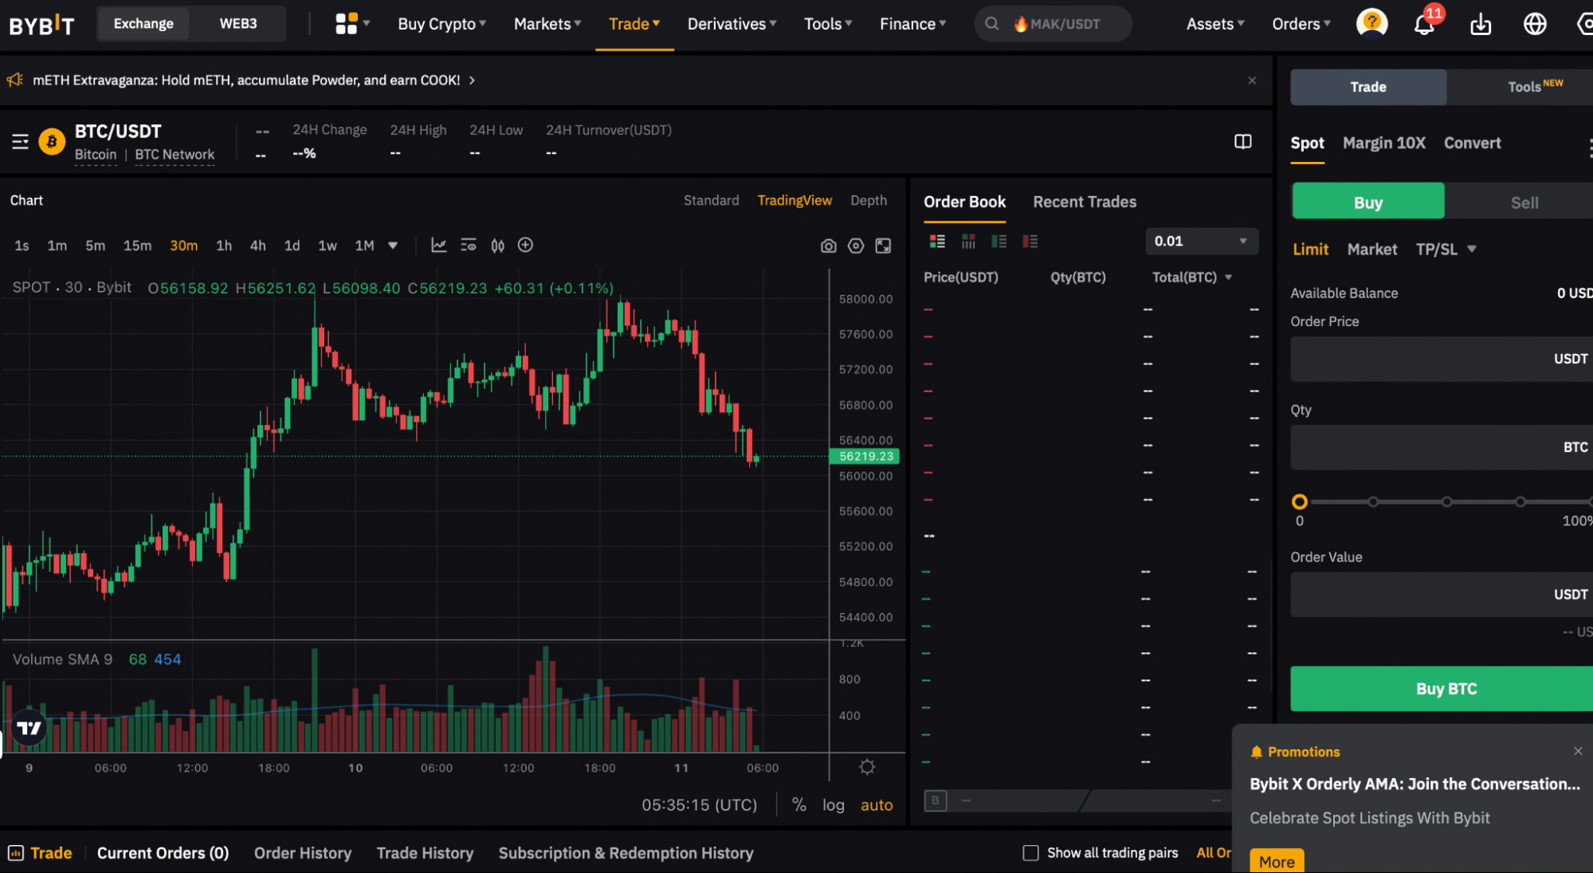Toggle log scale on chart
Viewport: 1593px width, 873px height.
(x=834, y=805)
